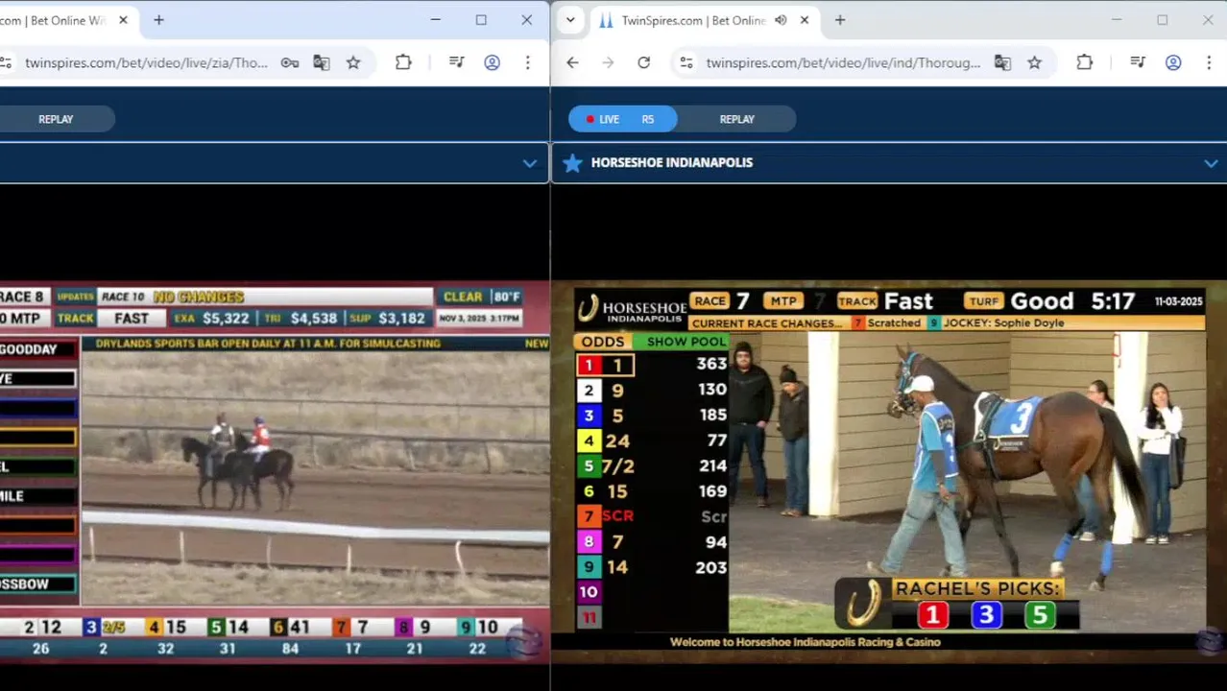Bookmark page with star in left window
This screenshot has height=691, width=1227.
[353, 62]
